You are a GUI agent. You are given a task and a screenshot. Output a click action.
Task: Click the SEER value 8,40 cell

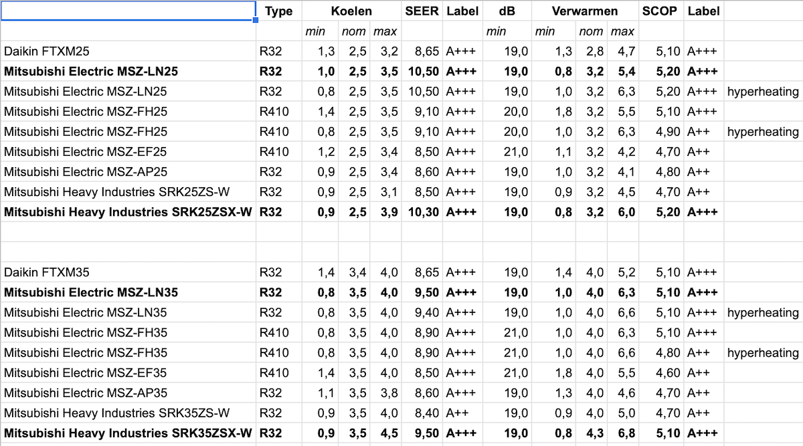[422, 413]
